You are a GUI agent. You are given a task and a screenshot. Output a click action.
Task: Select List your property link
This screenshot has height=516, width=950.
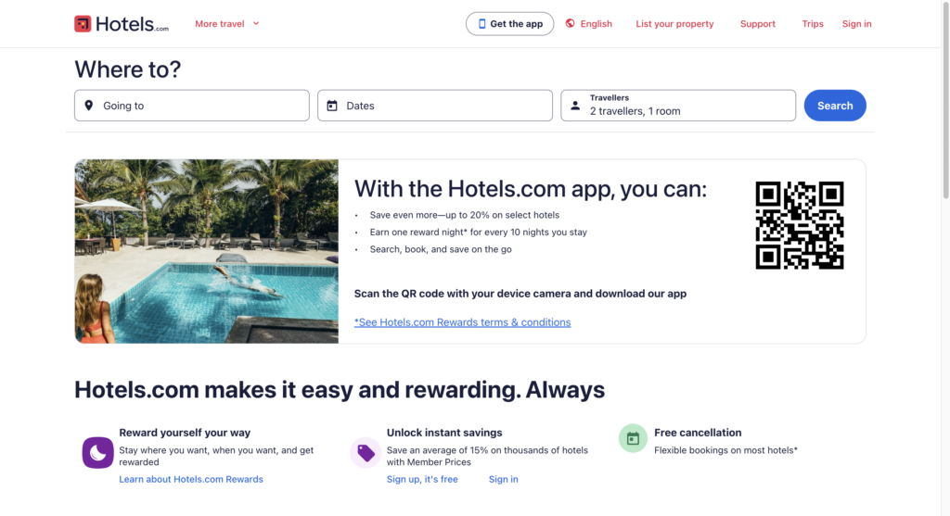click(x=674, y=23)
